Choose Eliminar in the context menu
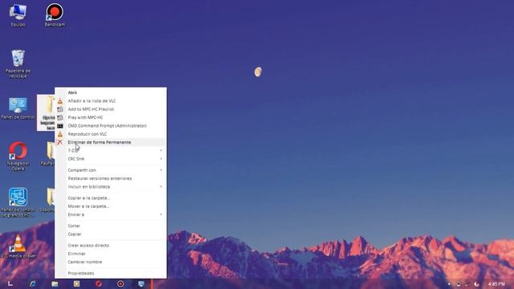 [x=111, y=254]
